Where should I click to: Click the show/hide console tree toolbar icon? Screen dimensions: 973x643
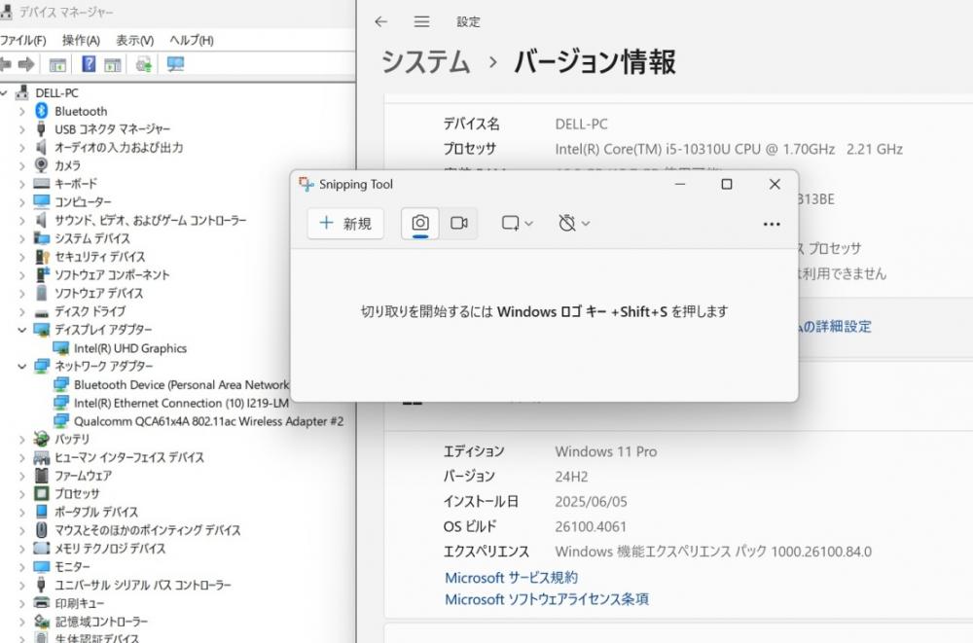coord(57,64)
